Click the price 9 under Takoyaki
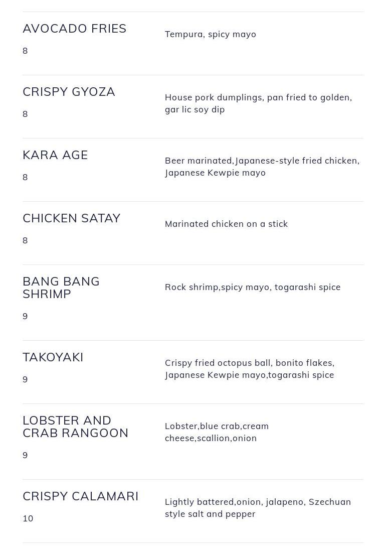This screenshot has width=386, height=547. [x=25, y=379]
